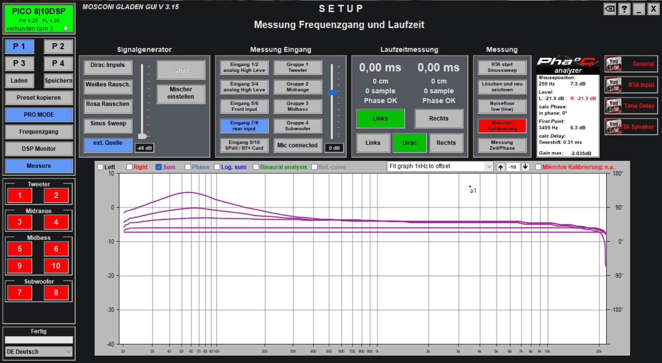662x363 pixels.
Task: Raise offset with the up arrow icon
Action: coord(501,167)
